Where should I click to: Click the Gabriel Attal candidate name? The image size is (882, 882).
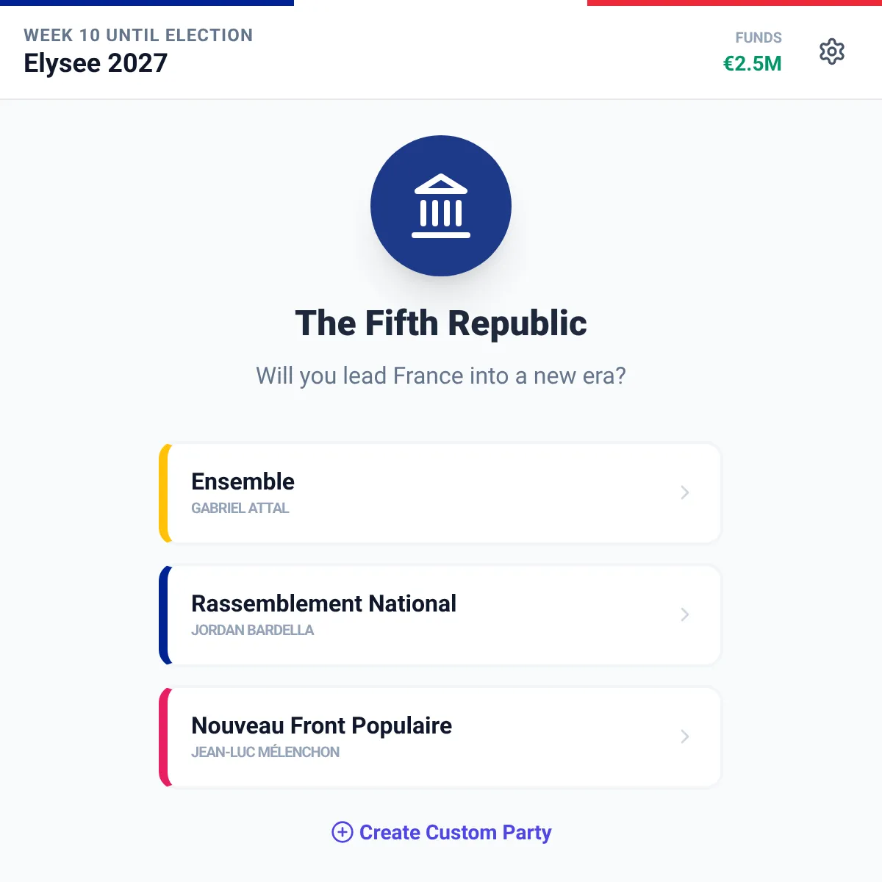[x=240, y=508]
